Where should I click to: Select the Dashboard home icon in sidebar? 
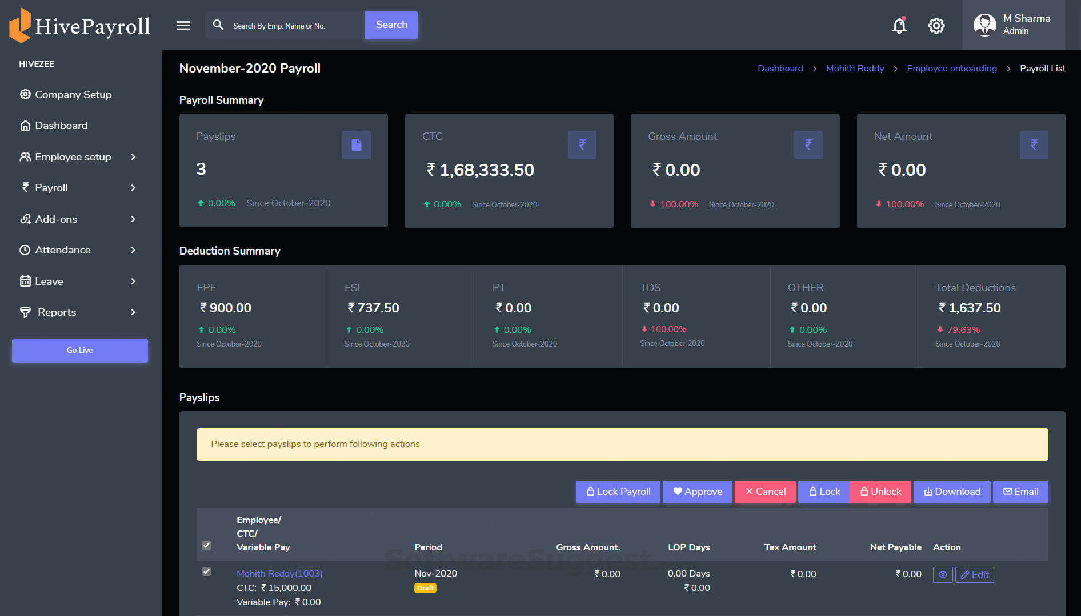(25, 125)
